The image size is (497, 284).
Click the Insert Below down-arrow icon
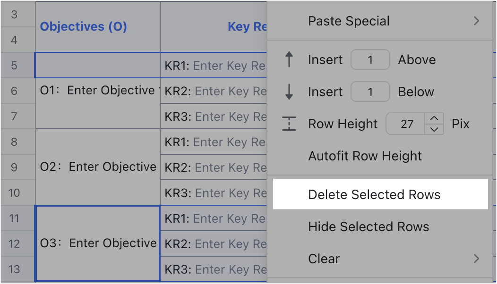(290, 92)
